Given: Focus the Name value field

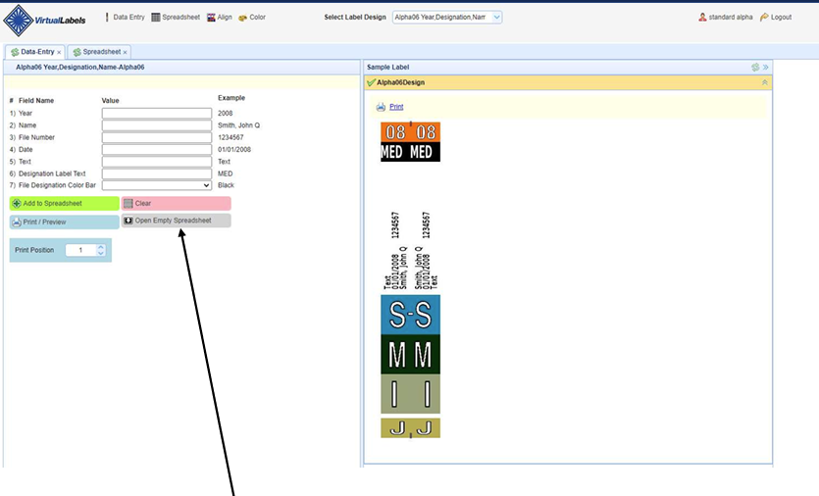Looking at the screenshot, I should click(x=157, y=125).
